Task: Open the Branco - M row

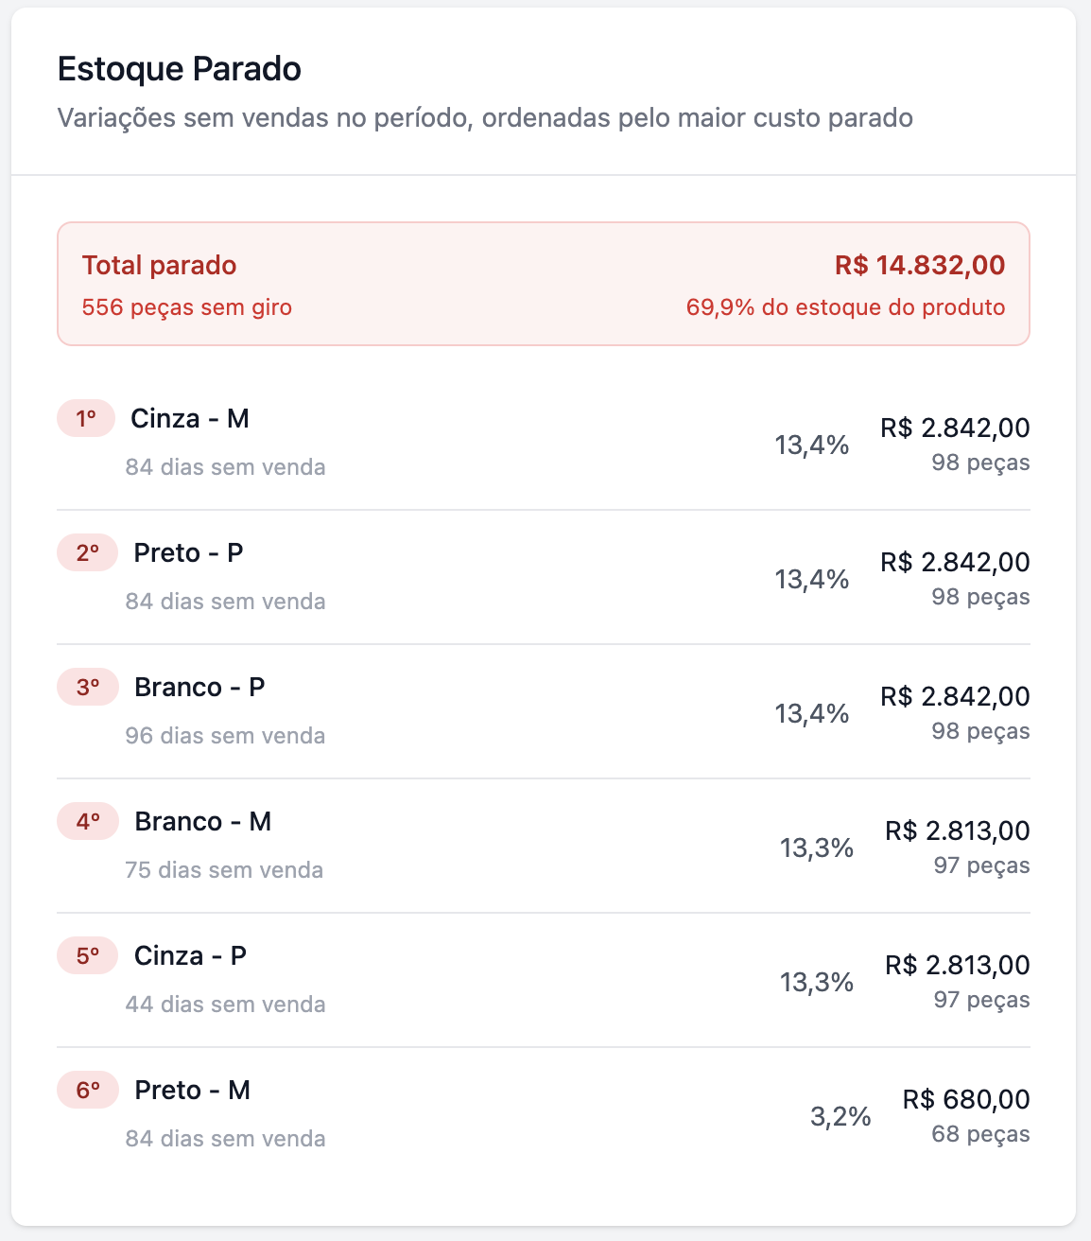Action: [202, 822]
